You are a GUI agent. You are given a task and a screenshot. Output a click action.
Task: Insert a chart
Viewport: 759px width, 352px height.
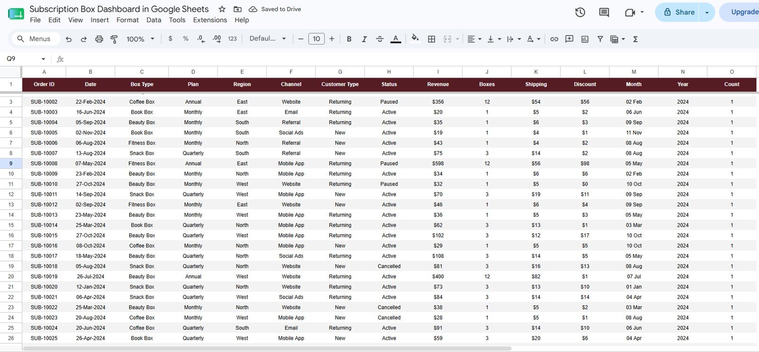[x=585, y=39]
